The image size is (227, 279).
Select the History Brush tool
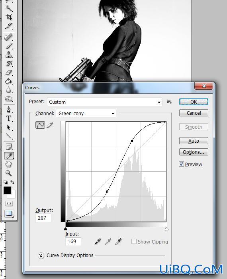(8, 63)
